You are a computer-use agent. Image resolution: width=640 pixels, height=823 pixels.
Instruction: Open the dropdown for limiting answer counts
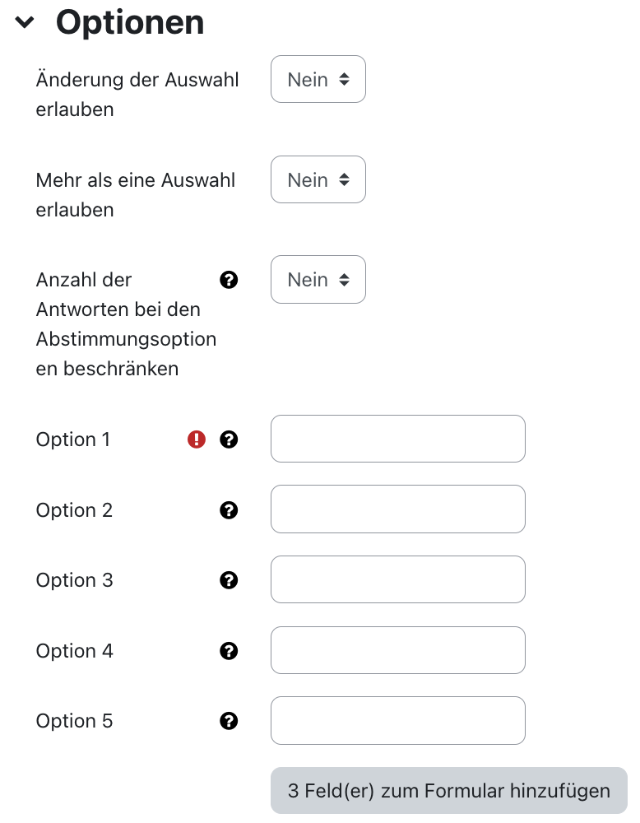click(x=318, y=279)
